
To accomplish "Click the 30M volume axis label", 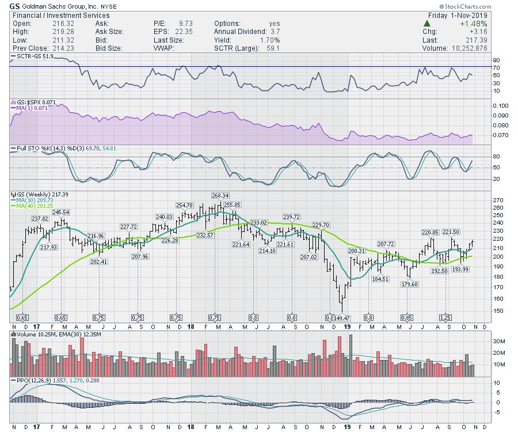I will (499, 342).
